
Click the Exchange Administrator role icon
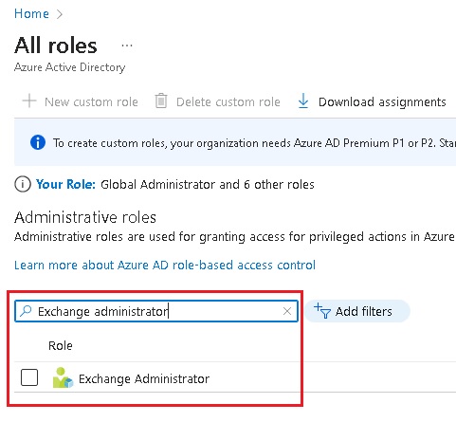click(x=63, y=377)
